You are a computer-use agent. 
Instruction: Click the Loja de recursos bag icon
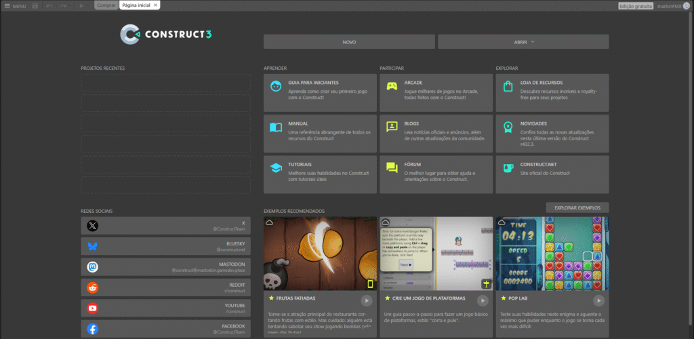[508, 86]
